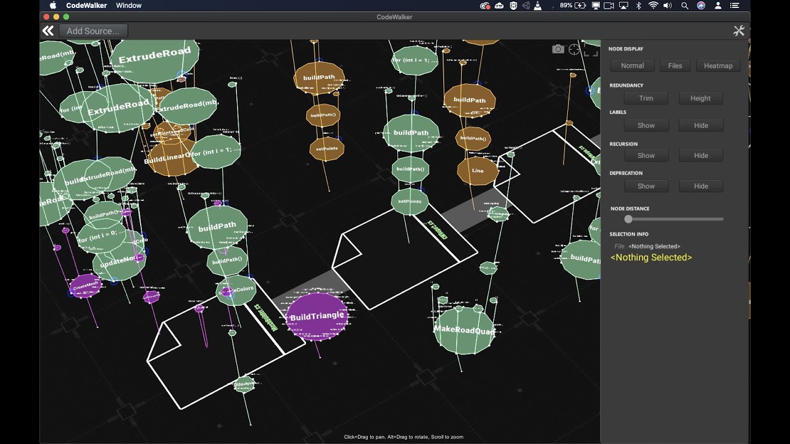Click the Trim redundancy button
The height and width of the screenshot is (444, 790).
[x=646, y=98]
